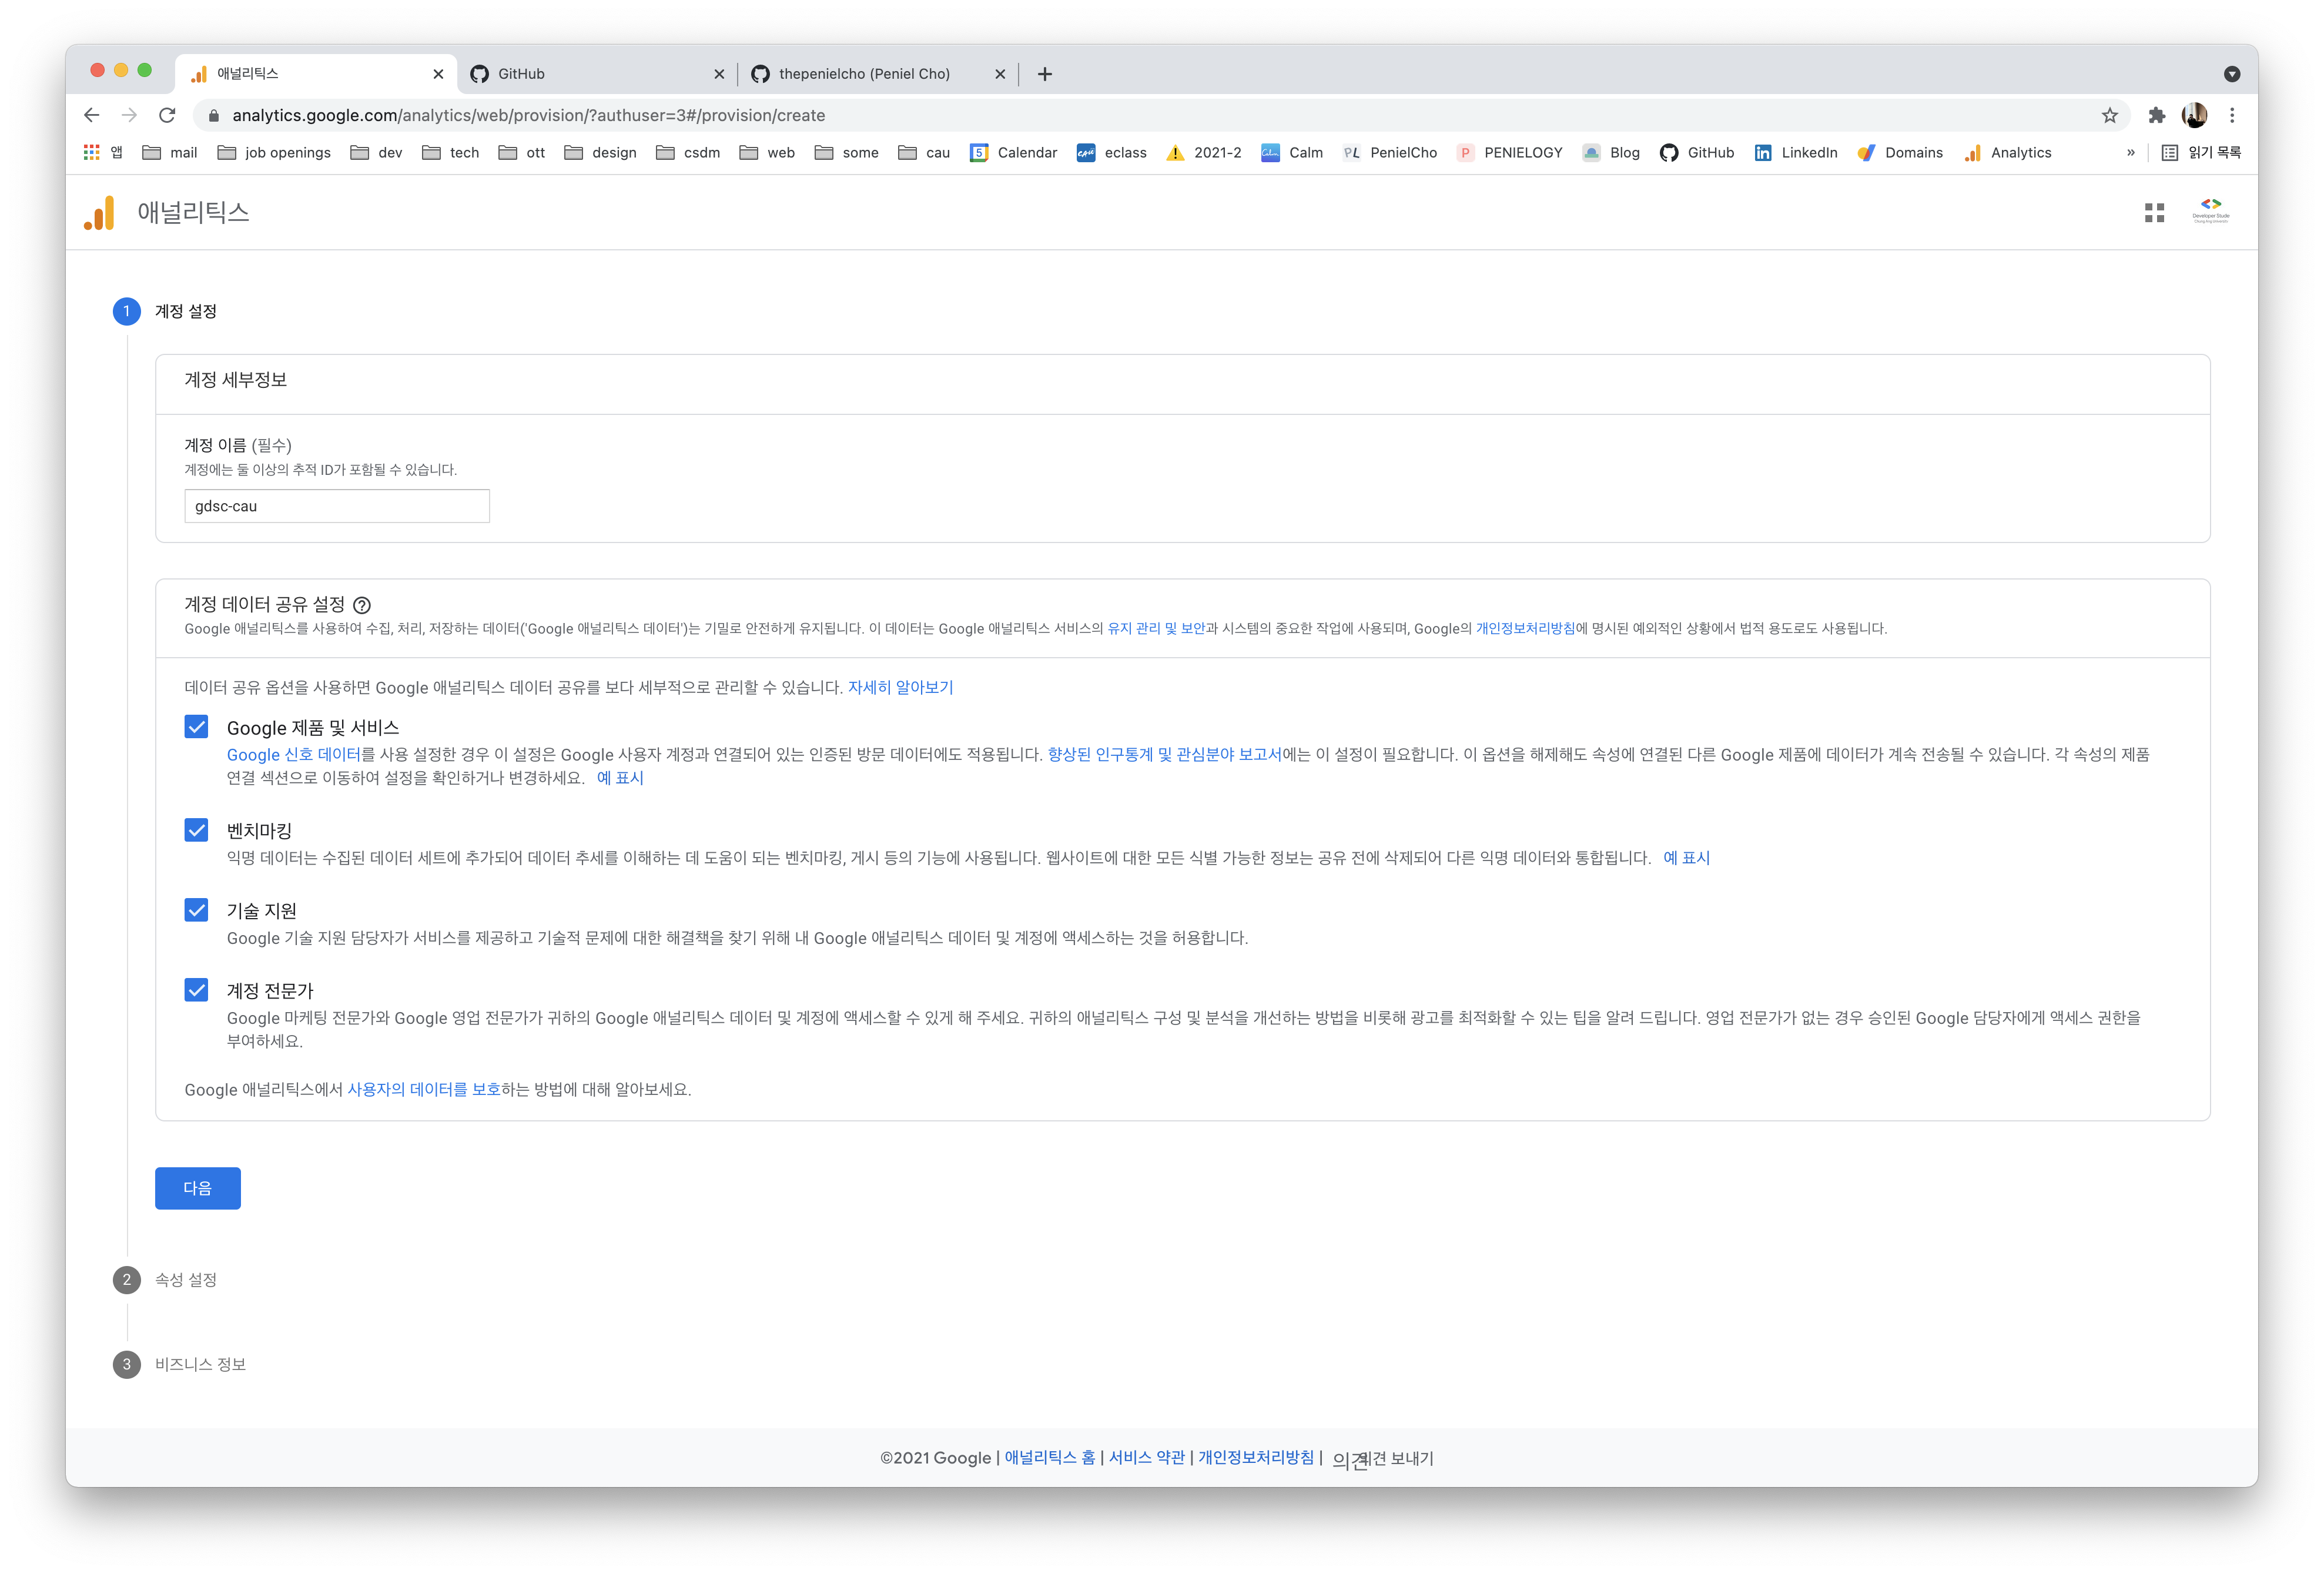Toggle the benchmarking checkbox
The image size is (2324, 1574).
[197, 830]
